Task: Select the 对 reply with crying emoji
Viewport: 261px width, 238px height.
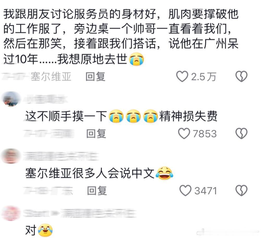Action: pyautogui.click(x=39, y=230)
